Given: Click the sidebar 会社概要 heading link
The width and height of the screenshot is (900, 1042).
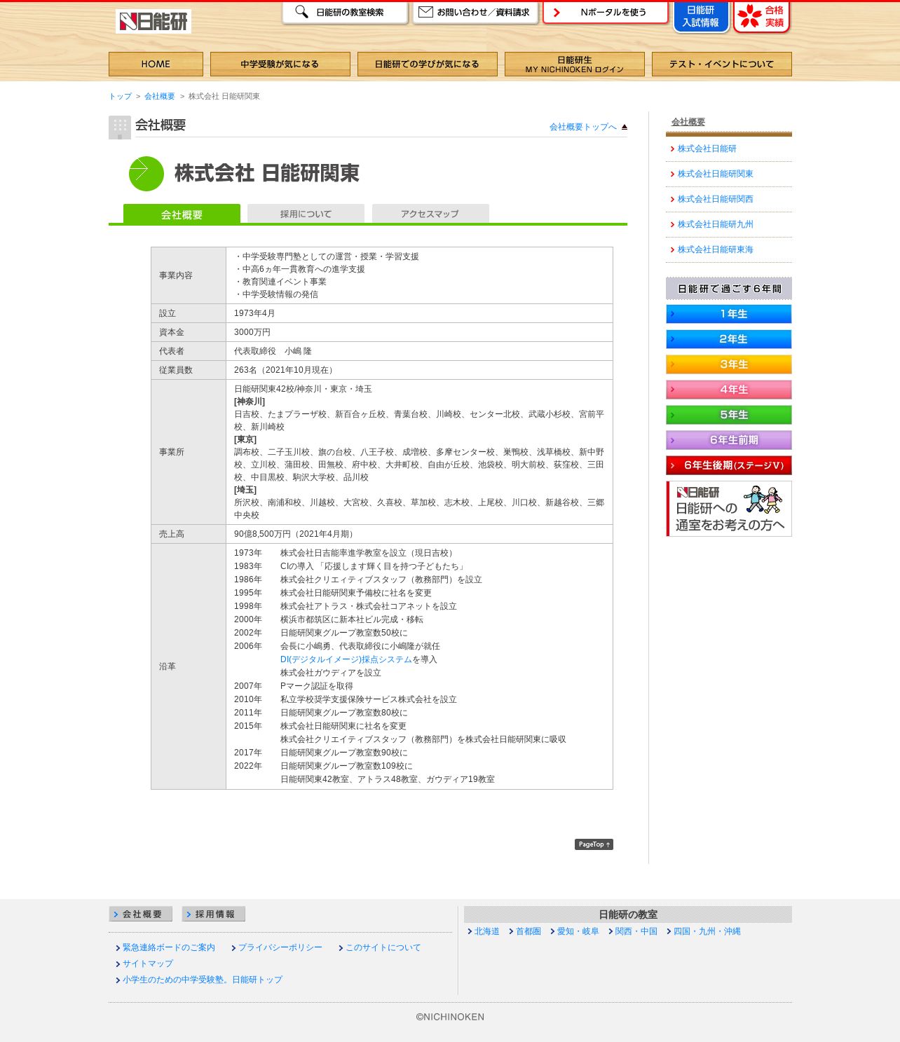Looking at the screenshot, I should [x=688, y=122].
